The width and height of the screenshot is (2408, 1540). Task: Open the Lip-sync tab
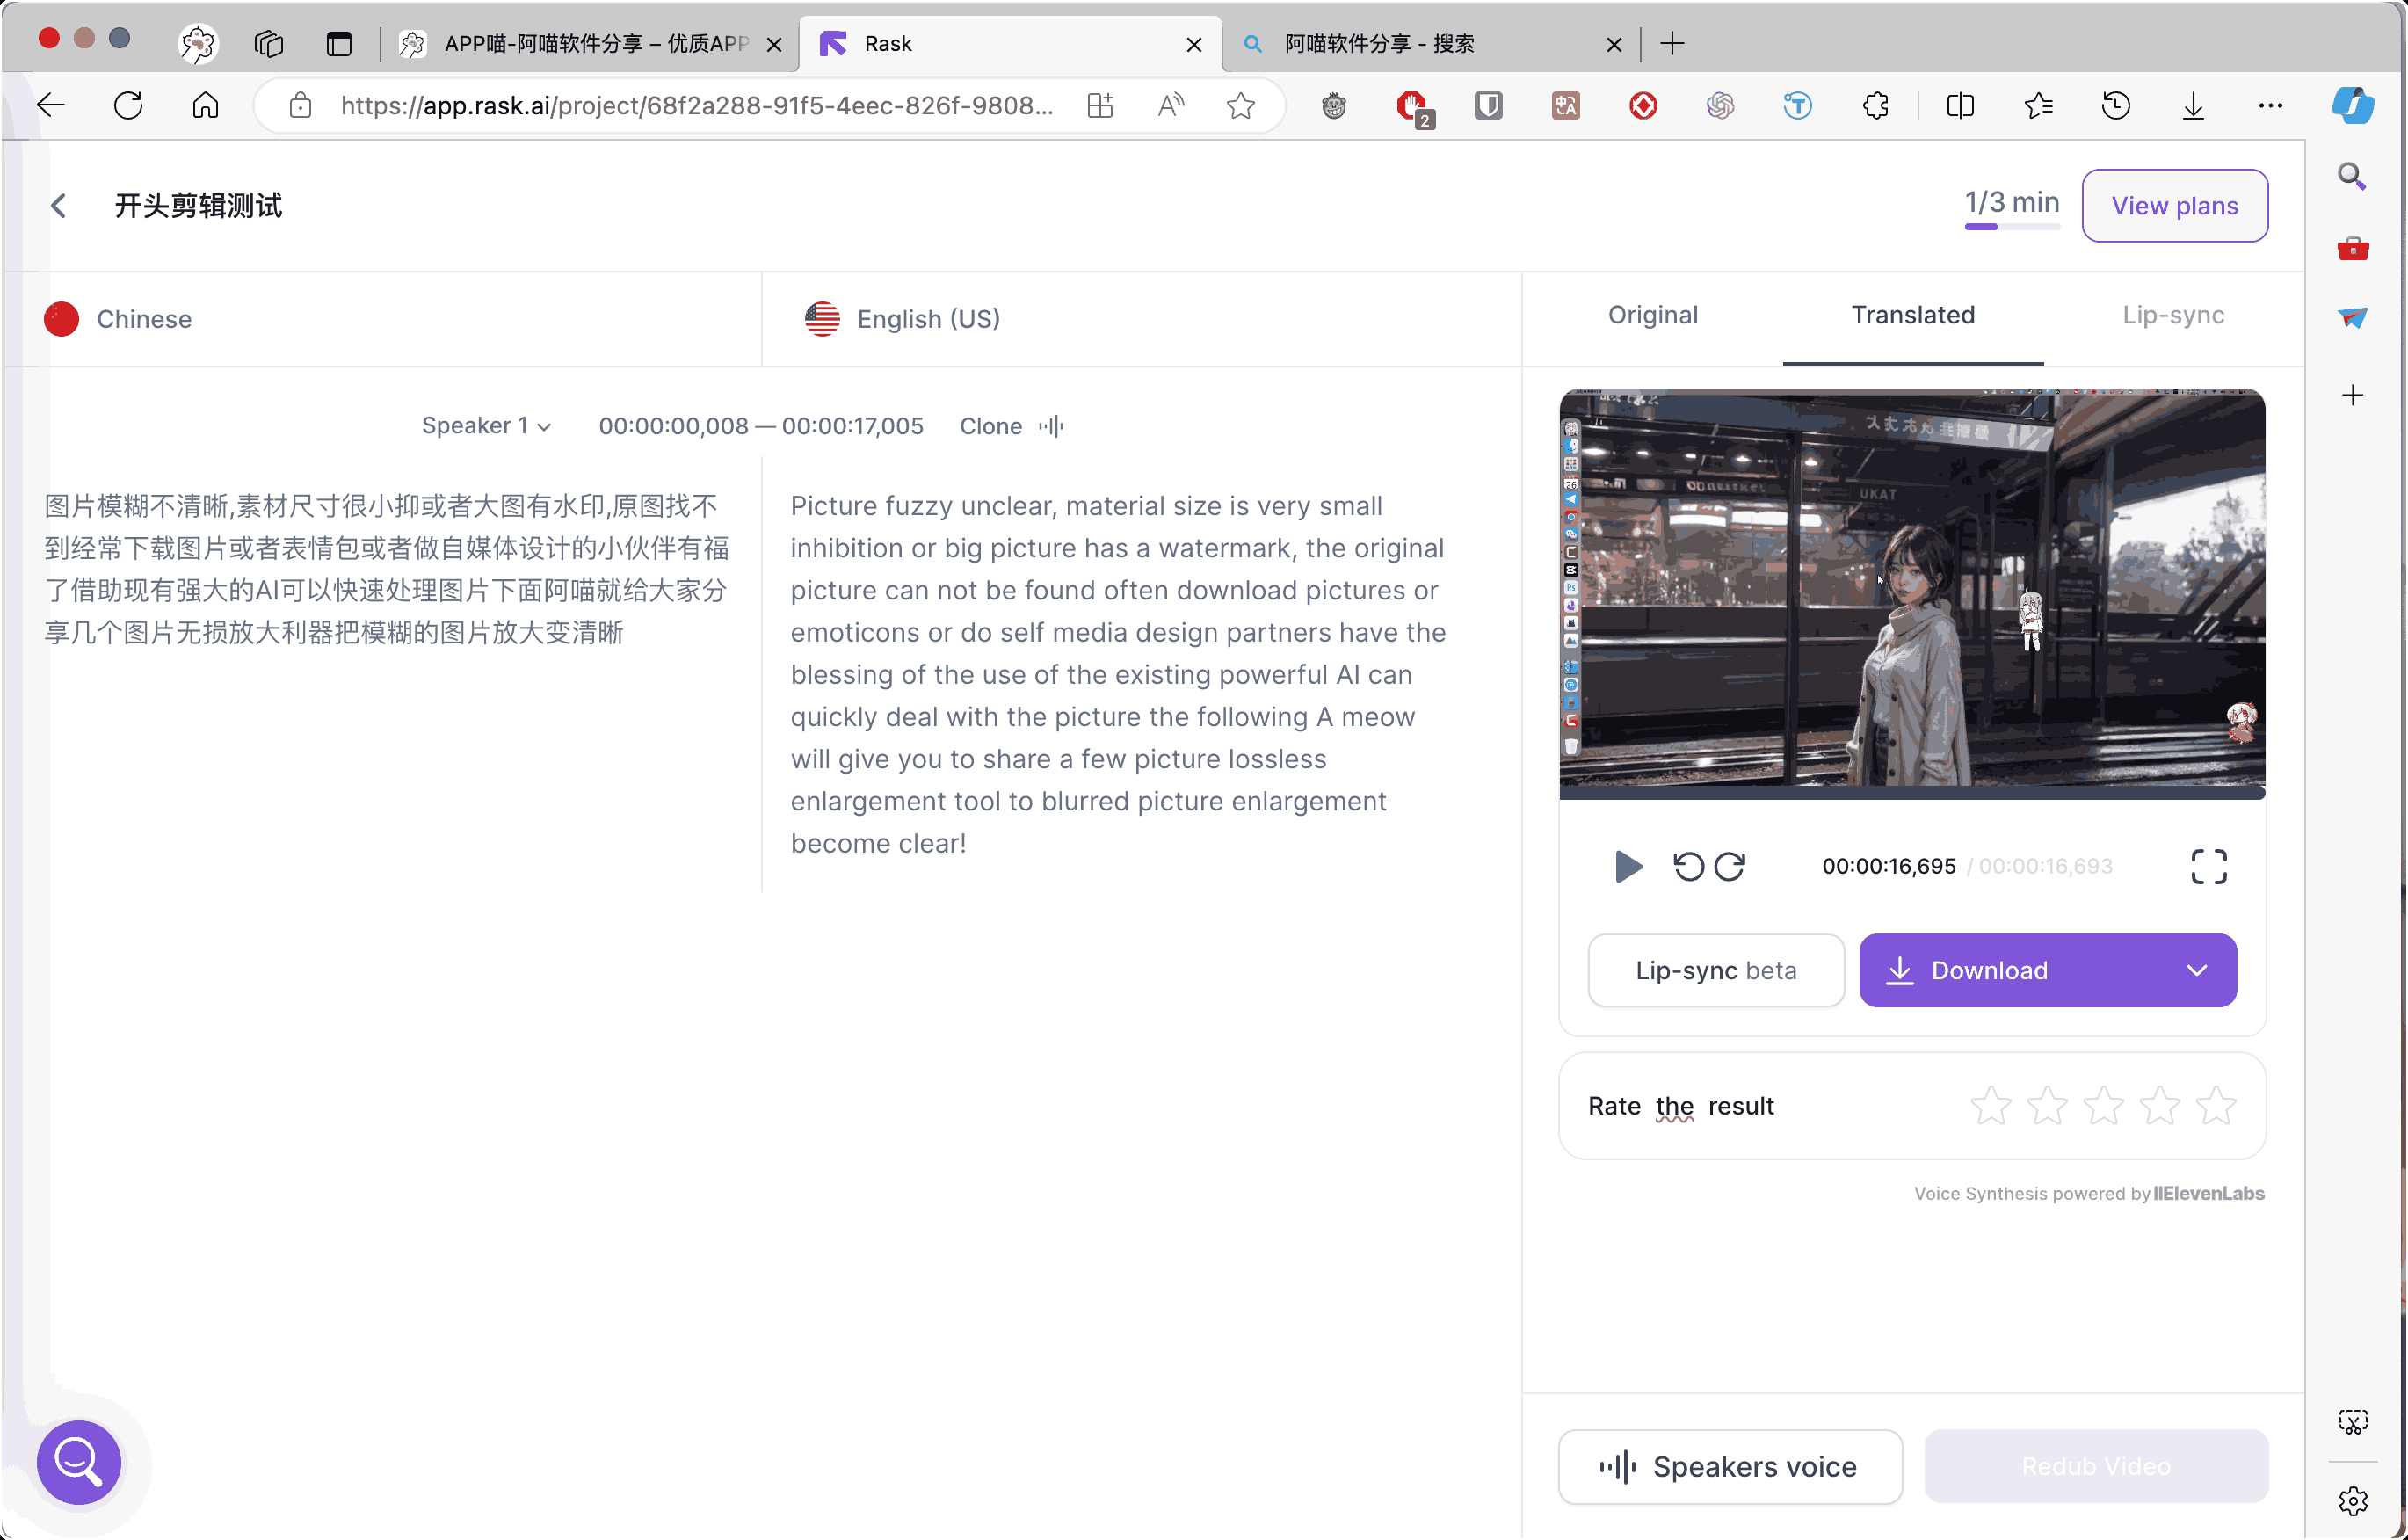(2173, 315)
